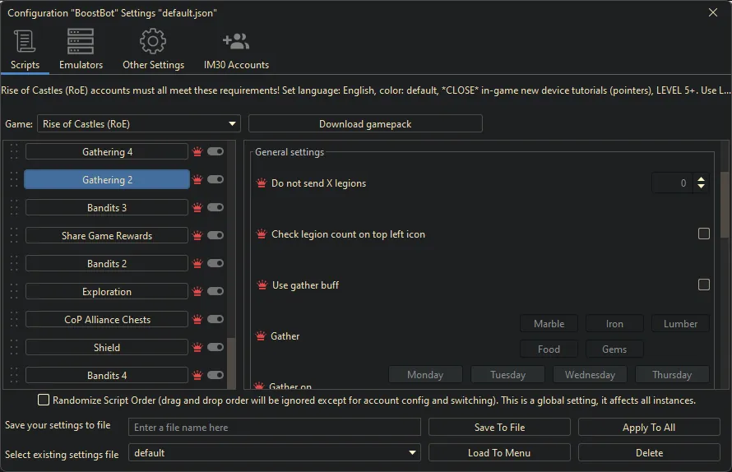
Task: Select Lumber as gather resource
Action: 681,323
